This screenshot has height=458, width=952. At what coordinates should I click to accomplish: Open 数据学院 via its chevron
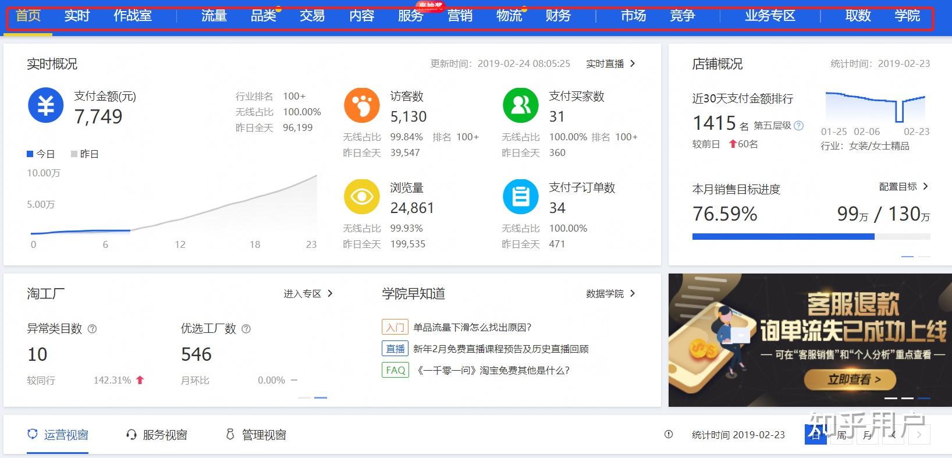[633, 293]
